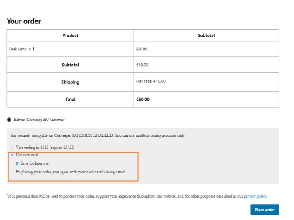The height and width of the screenshot is (220, 294).
Task: Click the €60.00 total amount
Action: point(143,100)
